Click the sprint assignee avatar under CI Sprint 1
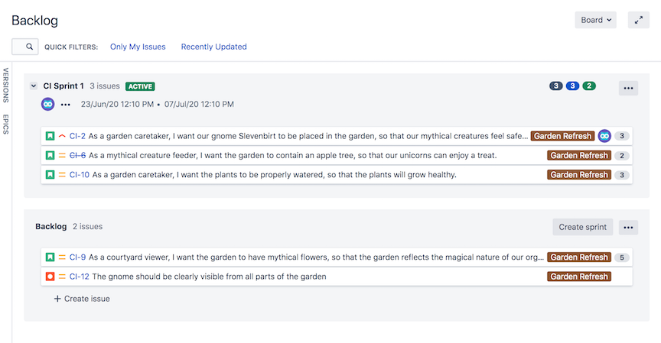 [47, 104]
